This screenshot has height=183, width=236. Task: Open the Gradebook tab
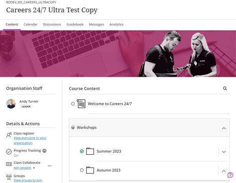click(x=75, y=24)
